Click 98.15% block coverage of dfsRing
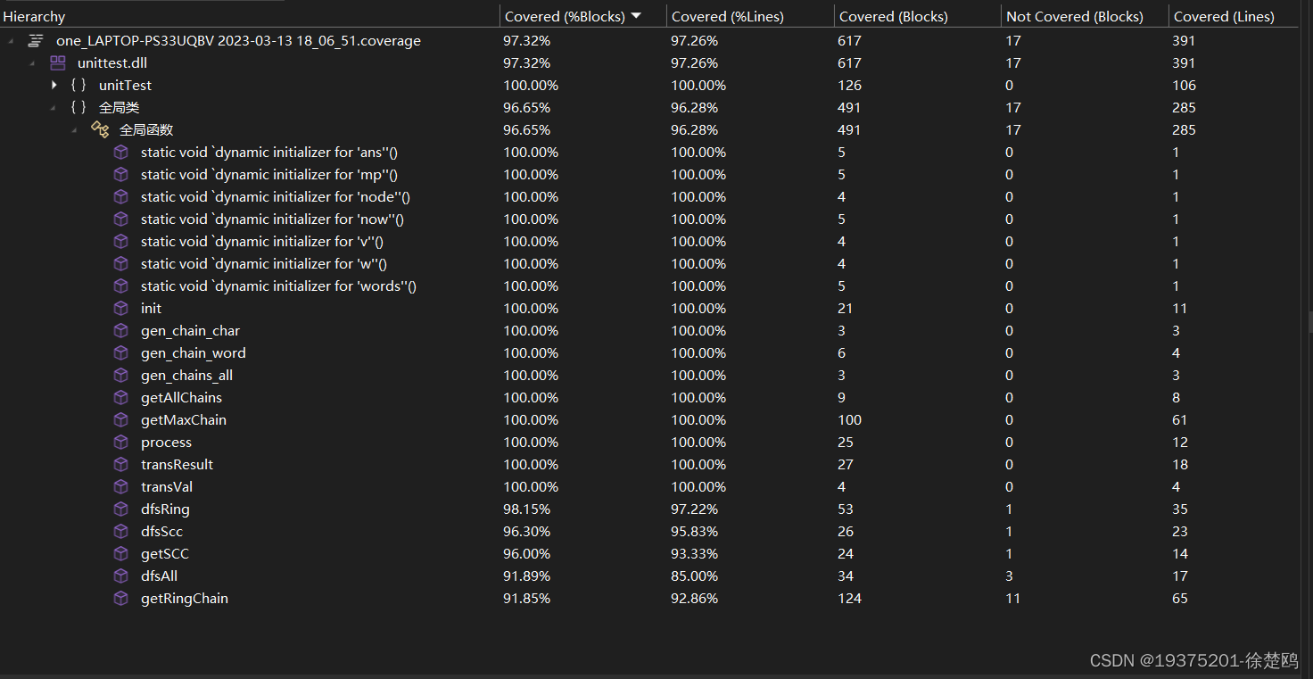Viewport: 1313px width, 679px height. (526, 509)
